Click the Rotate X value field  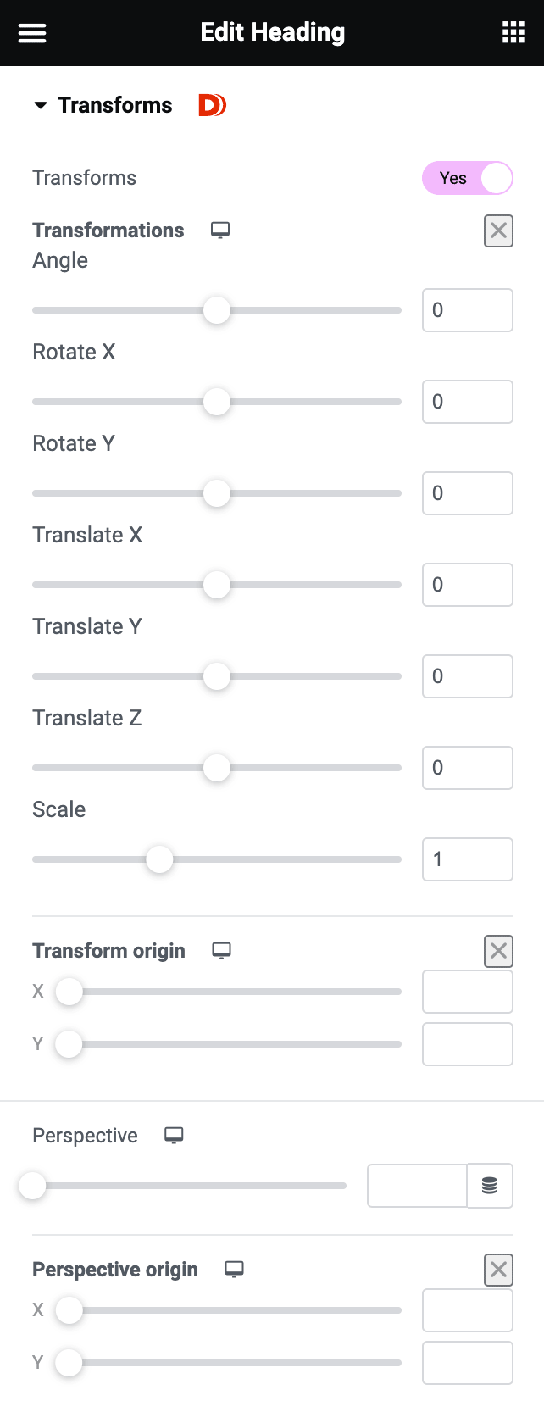point(468,402)
